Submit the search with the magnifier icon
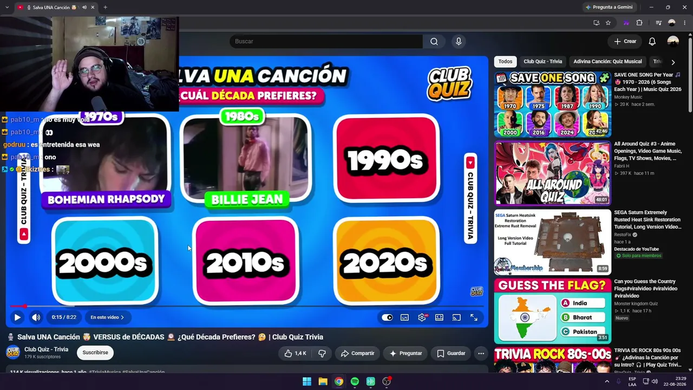 pyautogui.click(x=434, y=41)
